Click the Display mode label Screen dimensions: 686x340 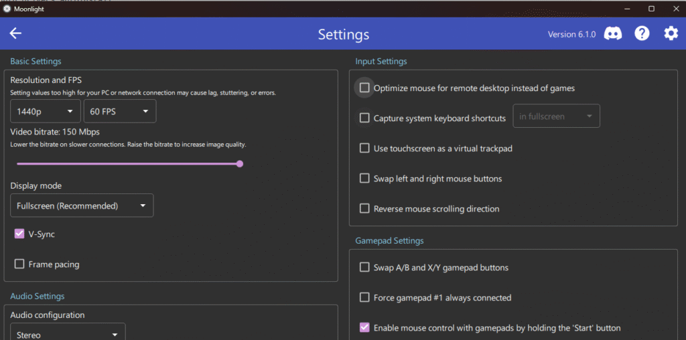(36, 186)
